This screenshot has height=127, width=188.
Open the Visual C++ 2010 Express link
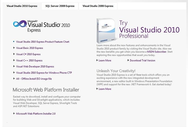(x=29, y=61)
